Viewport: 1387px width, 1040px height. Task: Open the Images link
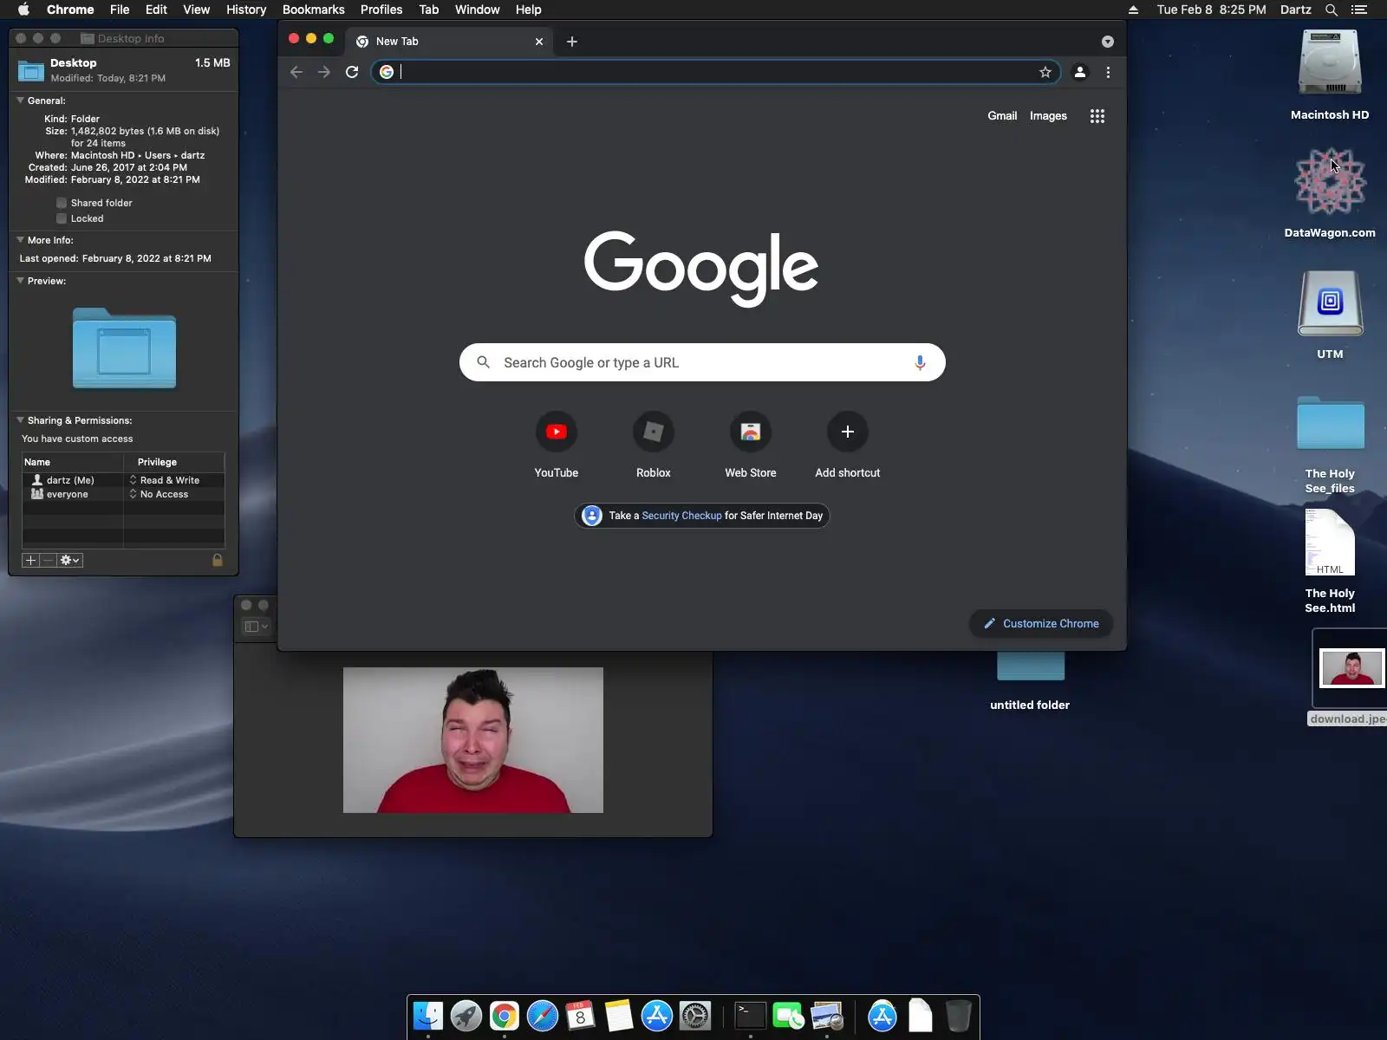point(1048,116)
